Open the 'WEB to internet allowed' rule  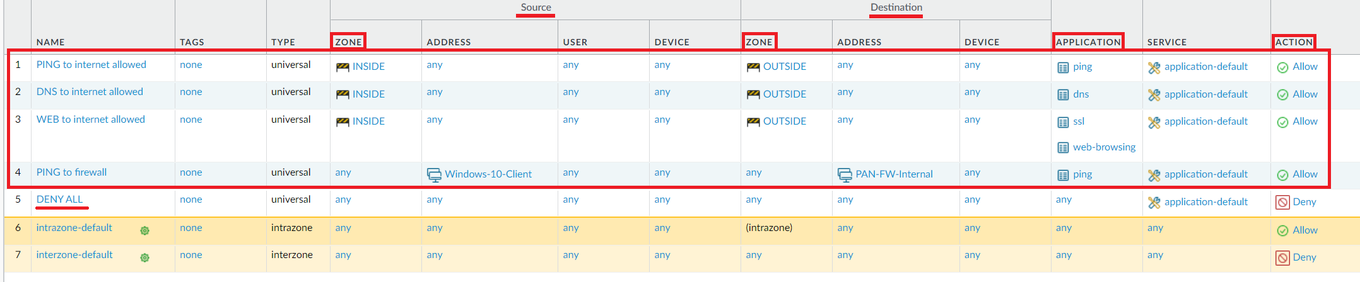(90, 120)
